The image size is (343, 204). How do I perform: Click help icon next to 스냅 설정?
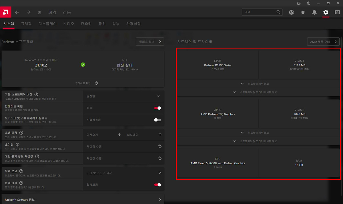pyautogui.click(x=21, y=133)
